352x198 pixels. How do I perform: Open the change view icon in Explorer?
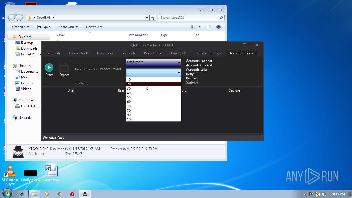coord(194,27)
